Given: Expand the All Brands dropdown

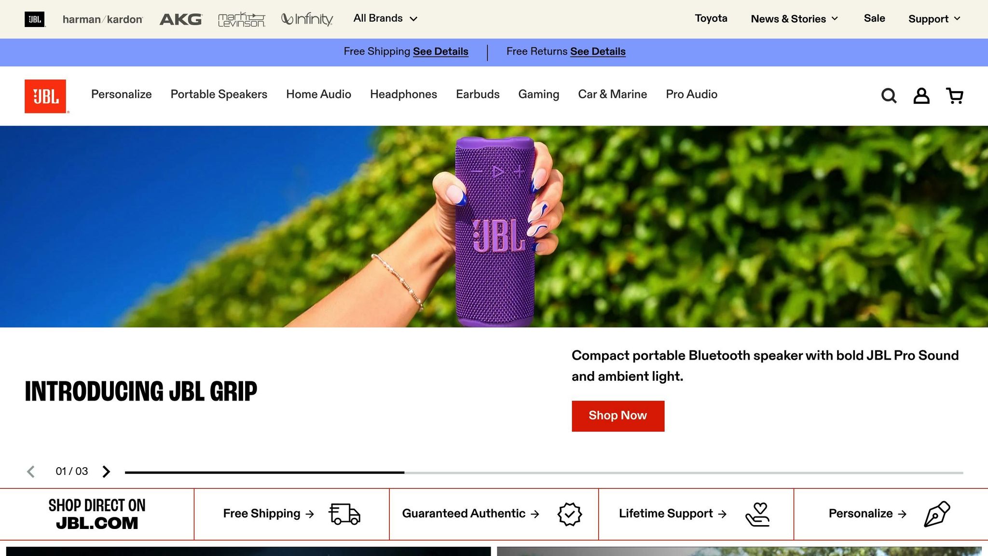Looking at the screenshot, I should (x=385, y=18).
